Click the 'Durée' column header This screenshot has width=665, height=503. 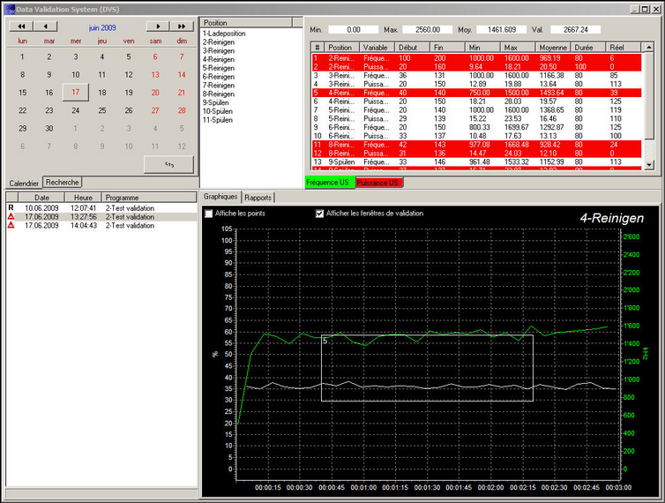[x=588, y=47]
